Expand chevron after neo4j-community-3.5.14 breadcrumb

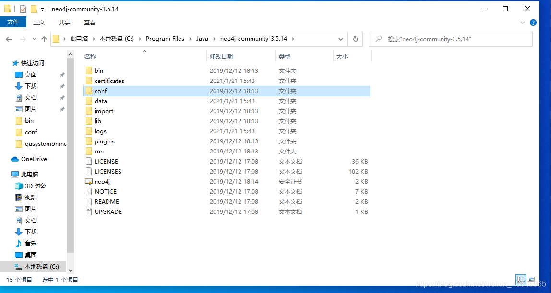tap(293, 39)
